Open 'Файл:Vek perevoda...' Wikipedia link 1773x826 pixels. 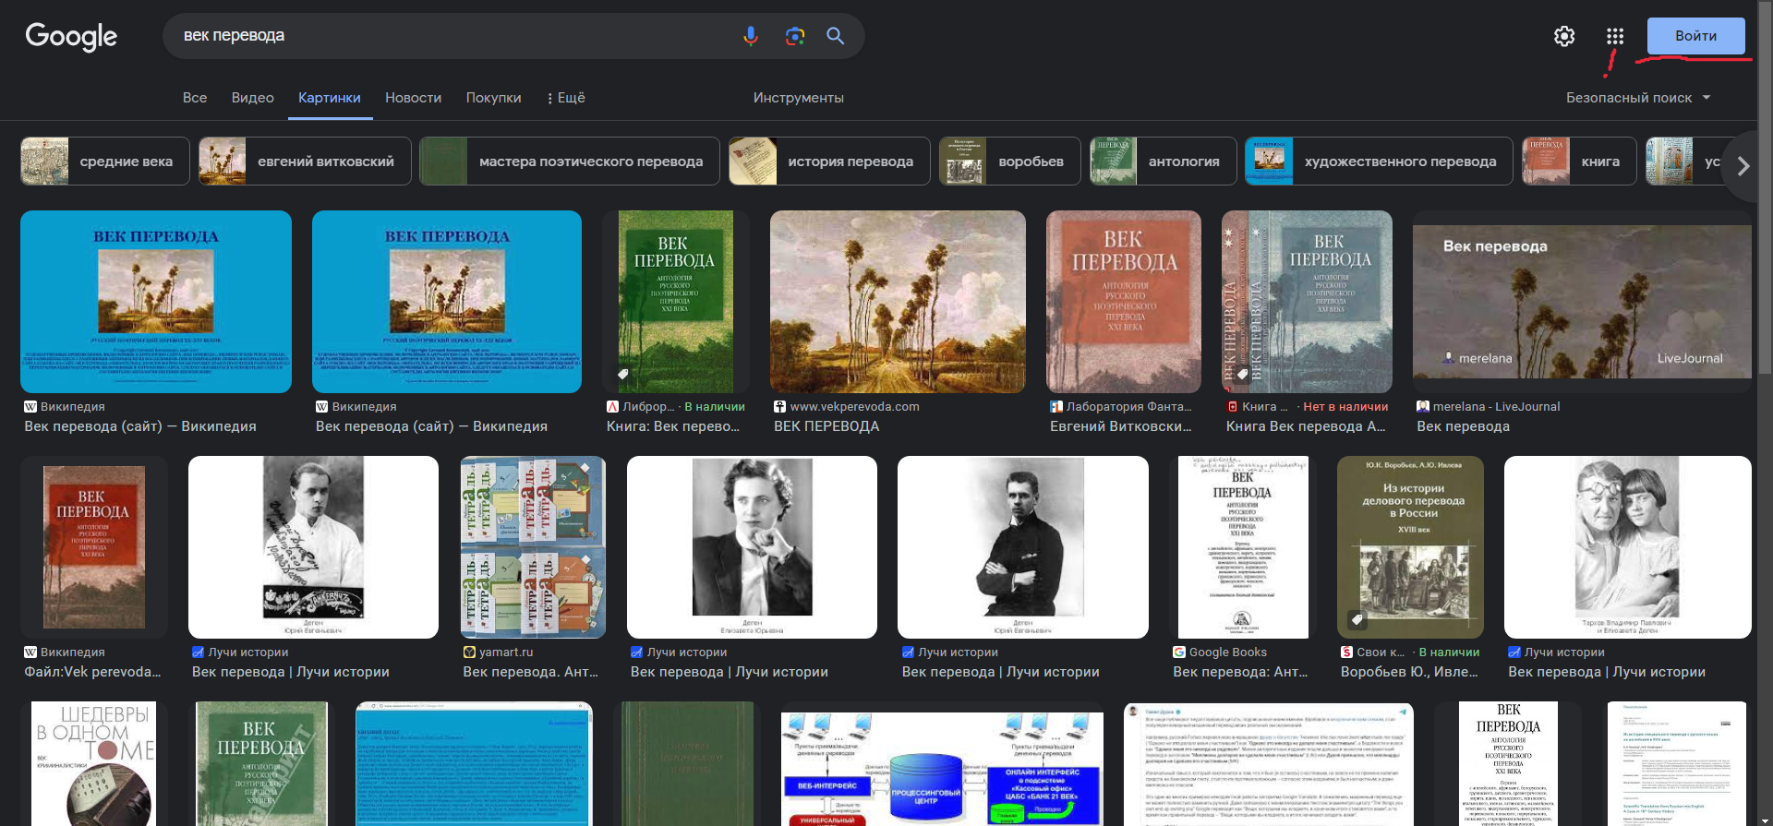click(92, 672)
